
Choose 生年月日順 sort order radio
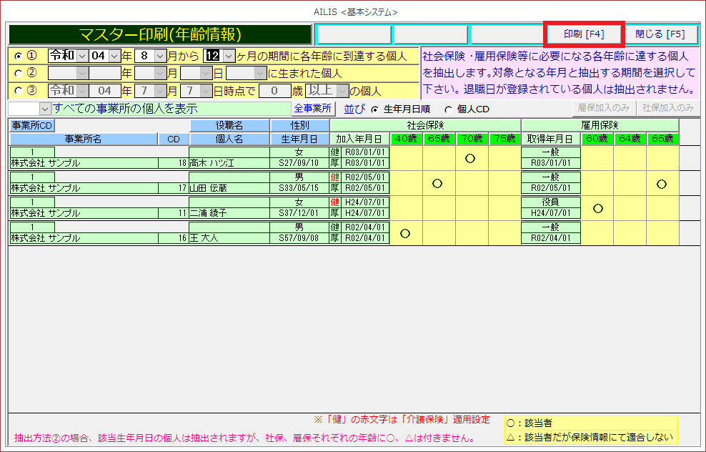pos(374,109)
